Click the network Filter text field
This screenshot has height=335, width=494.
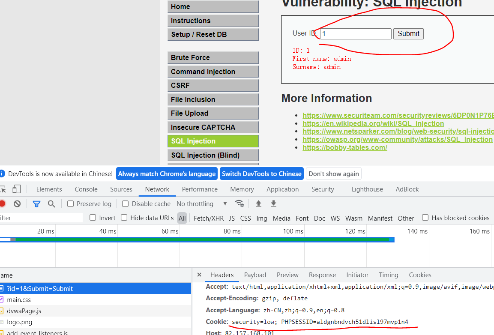[x=41, y=218]
